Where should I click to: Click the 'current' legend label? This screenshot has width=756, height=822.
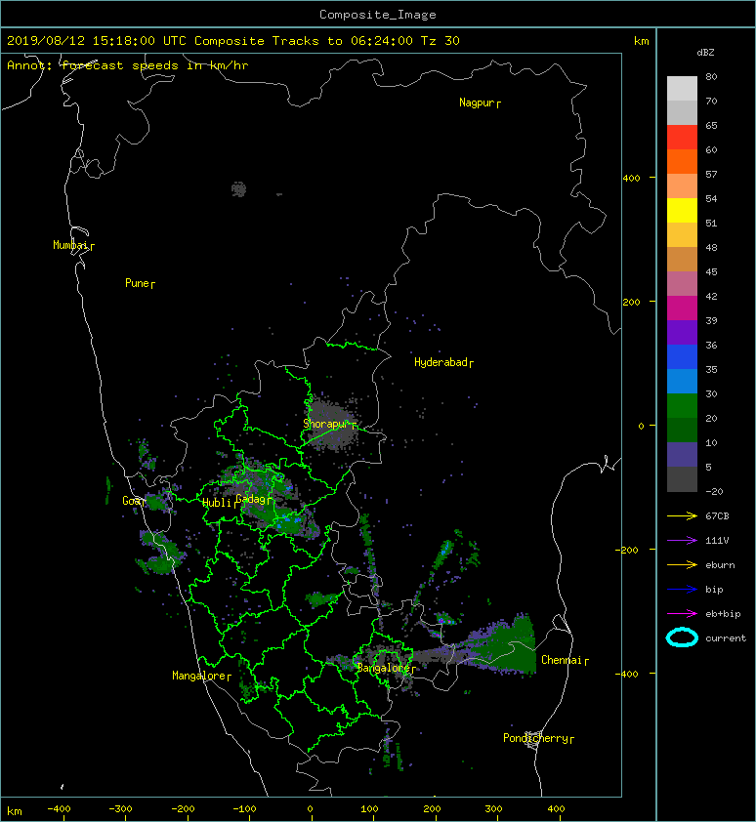click(x=726, y=638)
